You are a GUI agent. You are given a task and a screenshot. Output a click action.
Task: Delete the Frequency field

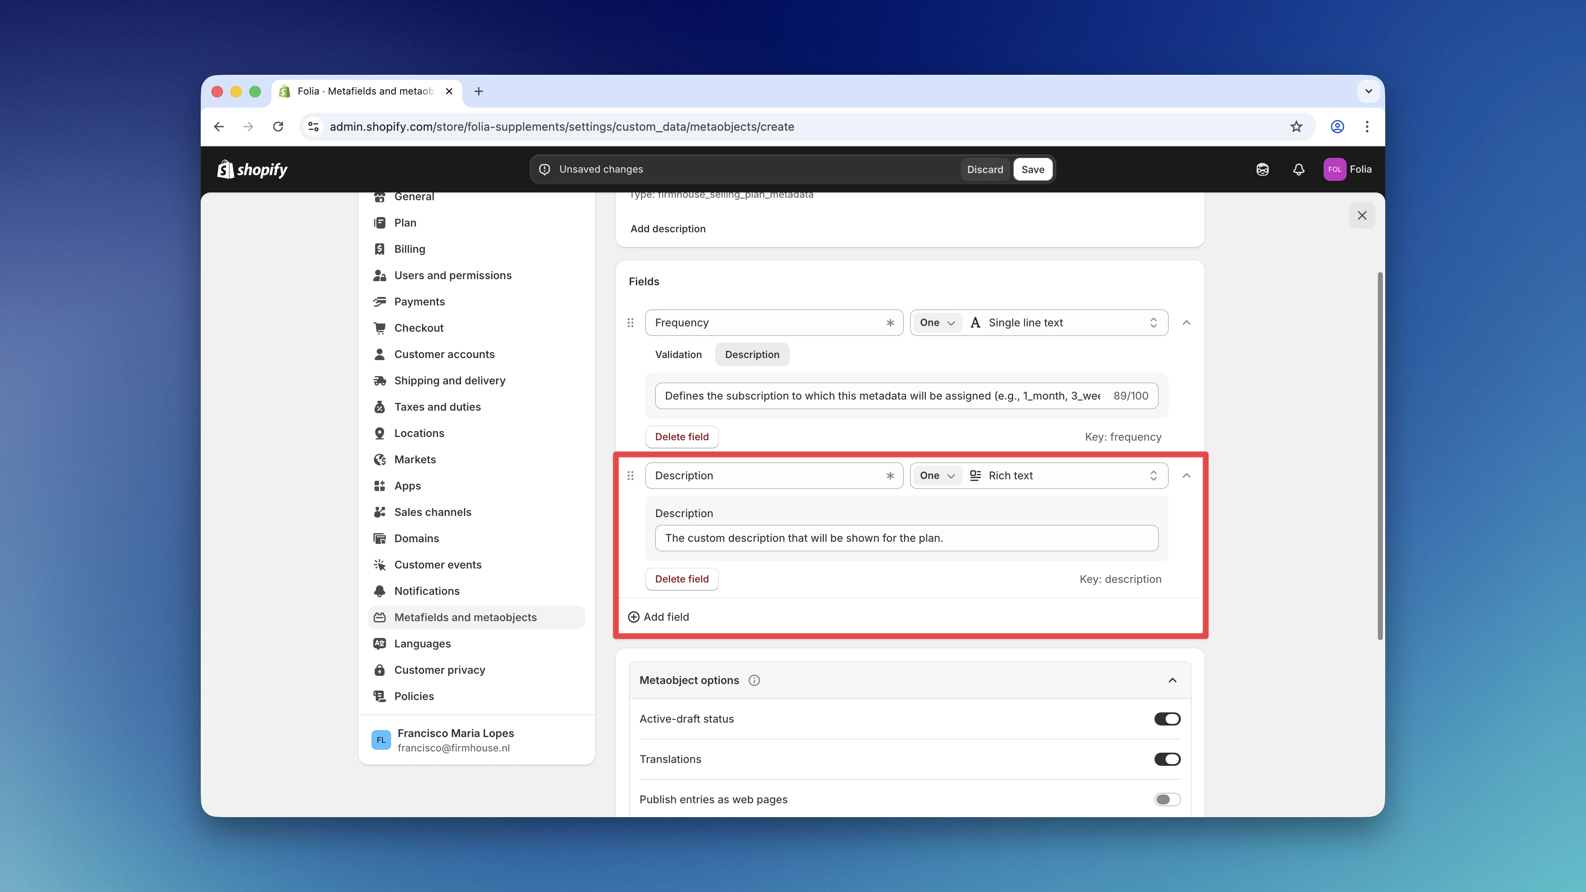682,437
